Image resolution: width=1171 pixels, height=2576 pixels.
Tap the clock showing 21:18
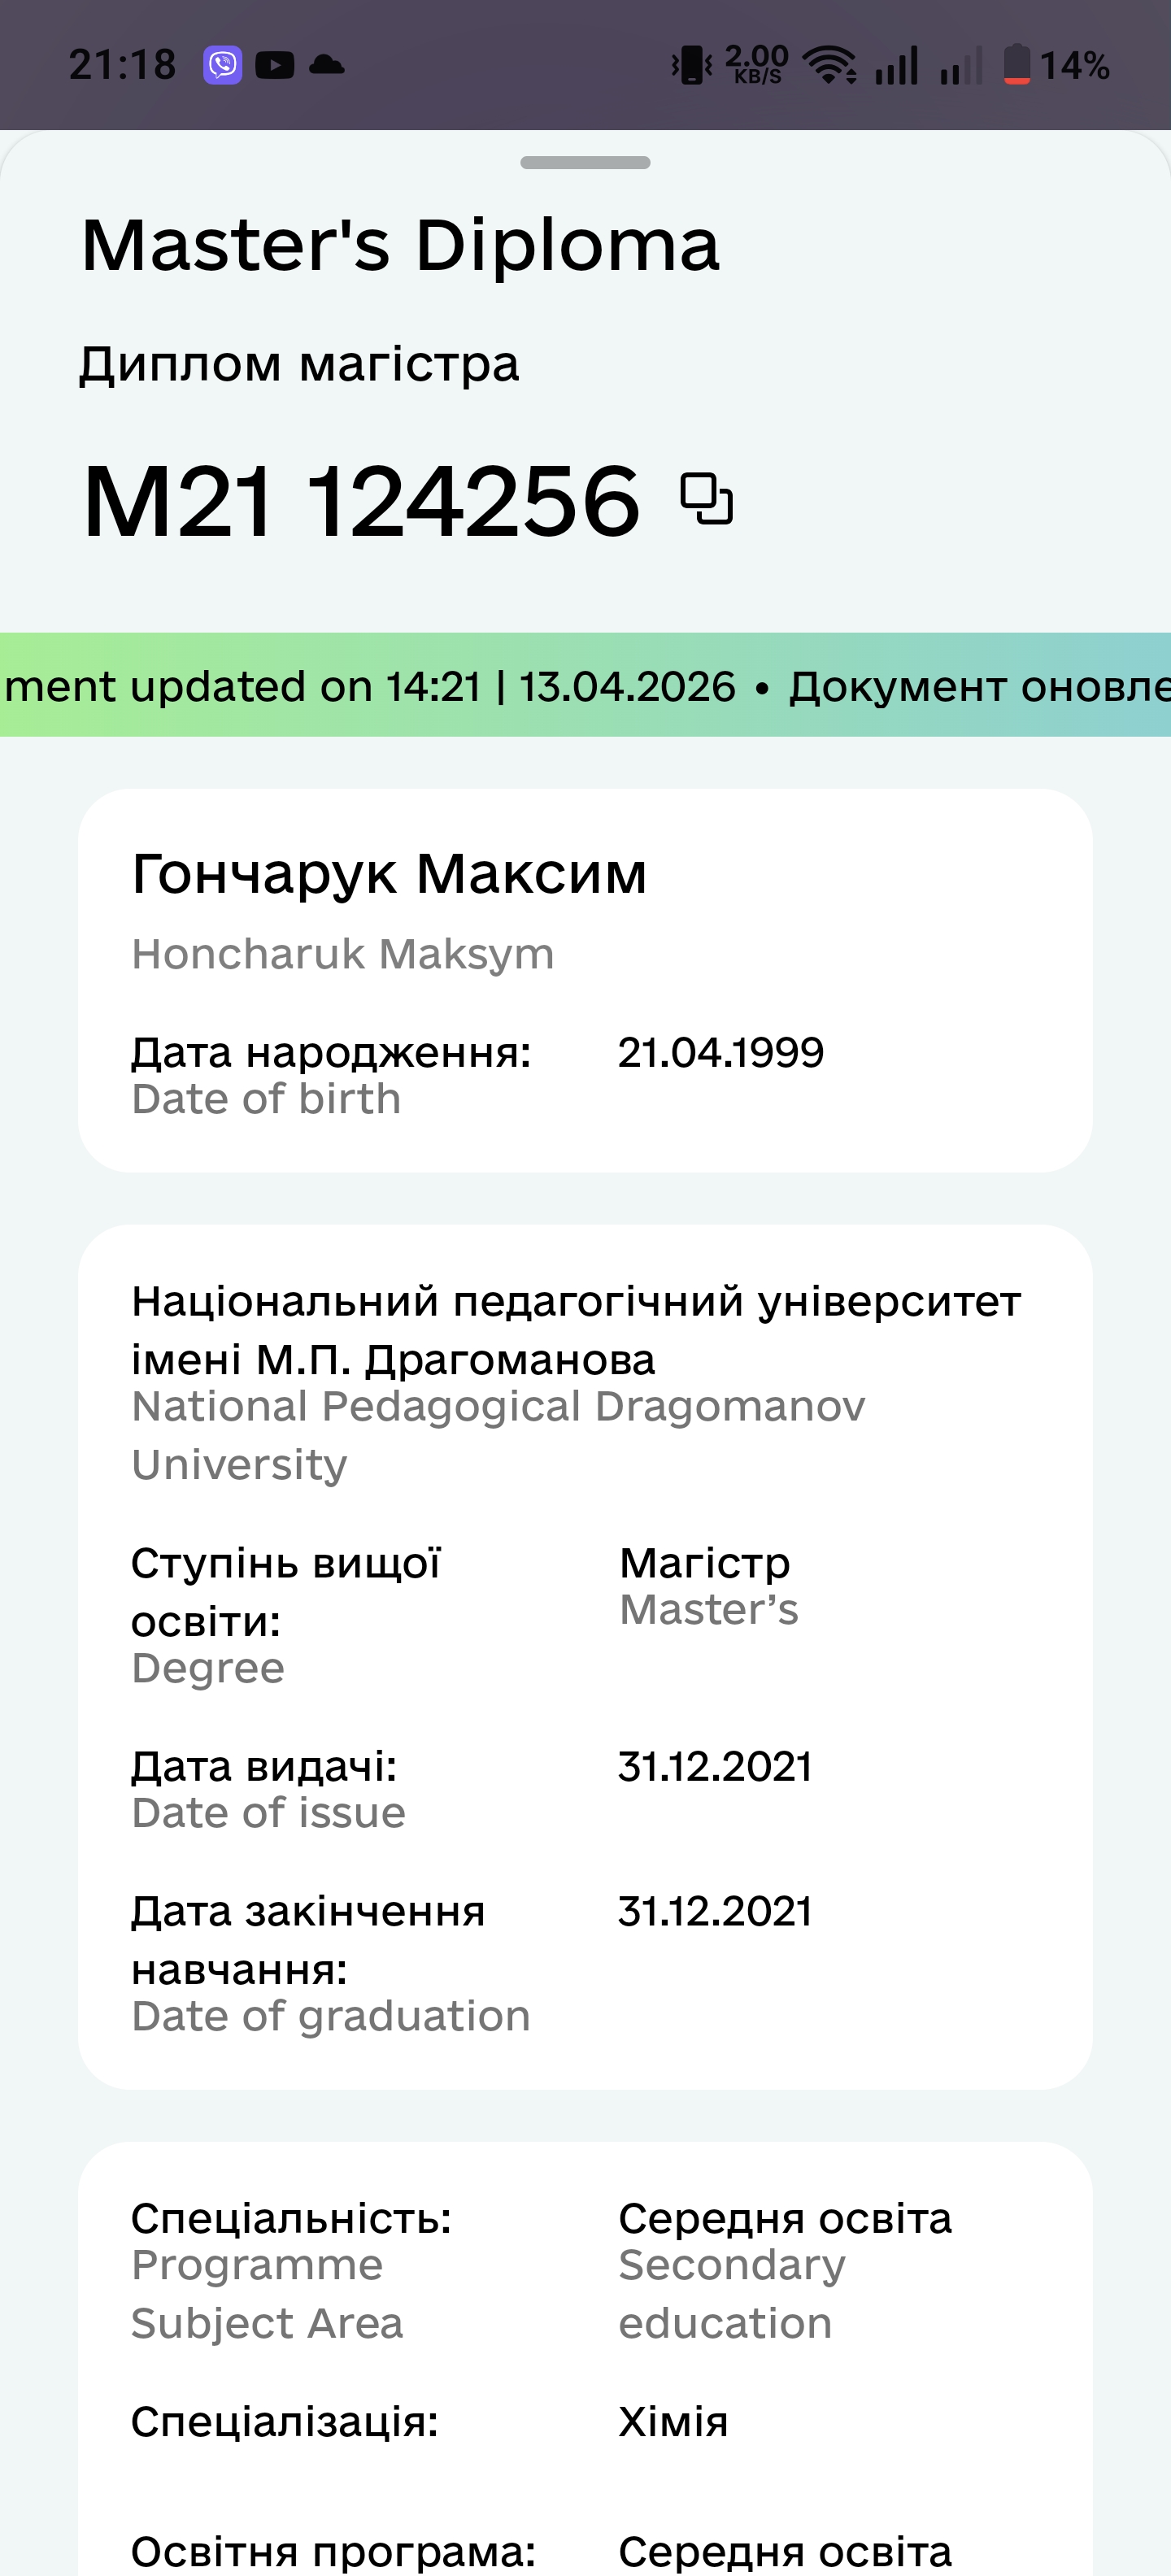coord(122,66)
